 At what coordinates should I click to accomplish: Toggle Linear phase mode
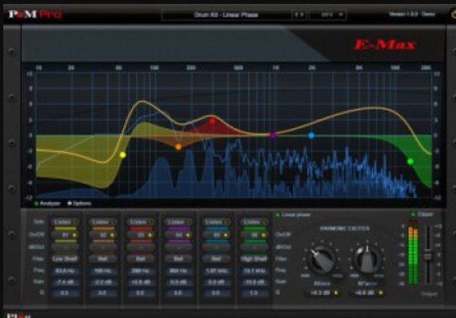(x=293, y=215)
